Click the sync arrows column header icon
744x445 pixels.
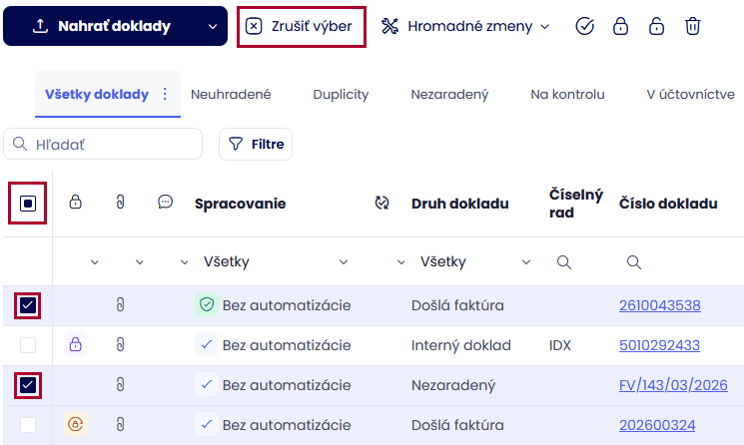(x=381, y=204)
